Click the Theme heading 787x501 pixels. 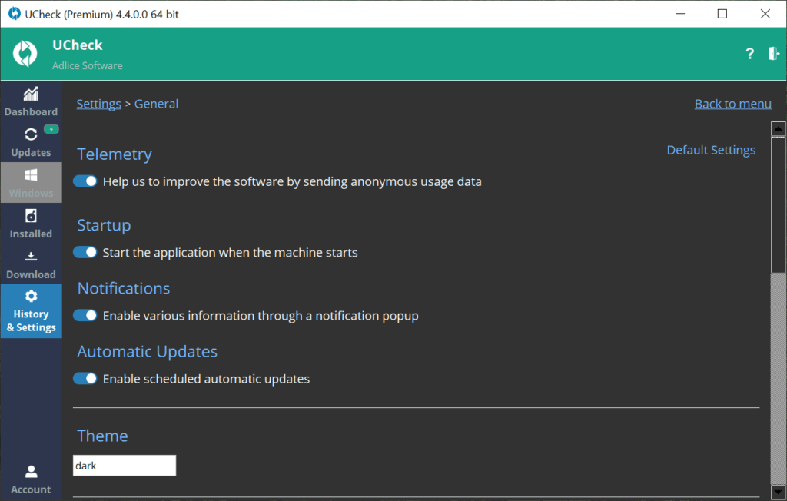pyautogui.click(x=102, y=436)
